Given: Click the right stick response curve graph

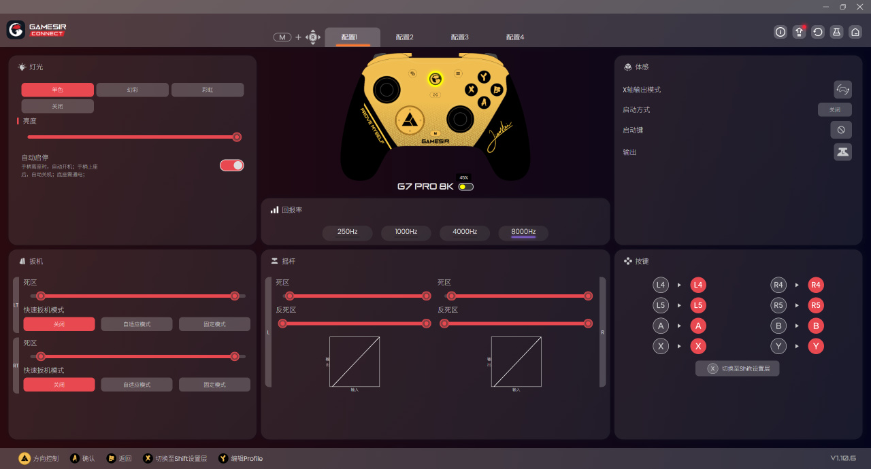Looking at the screenshot, I should [516, 362].
